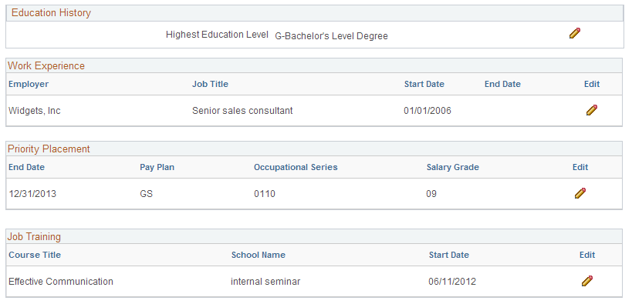Screen dimensions: 632x304
Task: Click Work Experience End Date header
Action: click(x=502, y=84)
